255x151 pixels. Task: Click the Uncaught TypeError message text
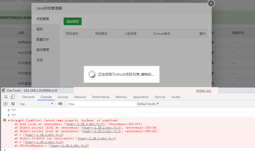(64, 120)
